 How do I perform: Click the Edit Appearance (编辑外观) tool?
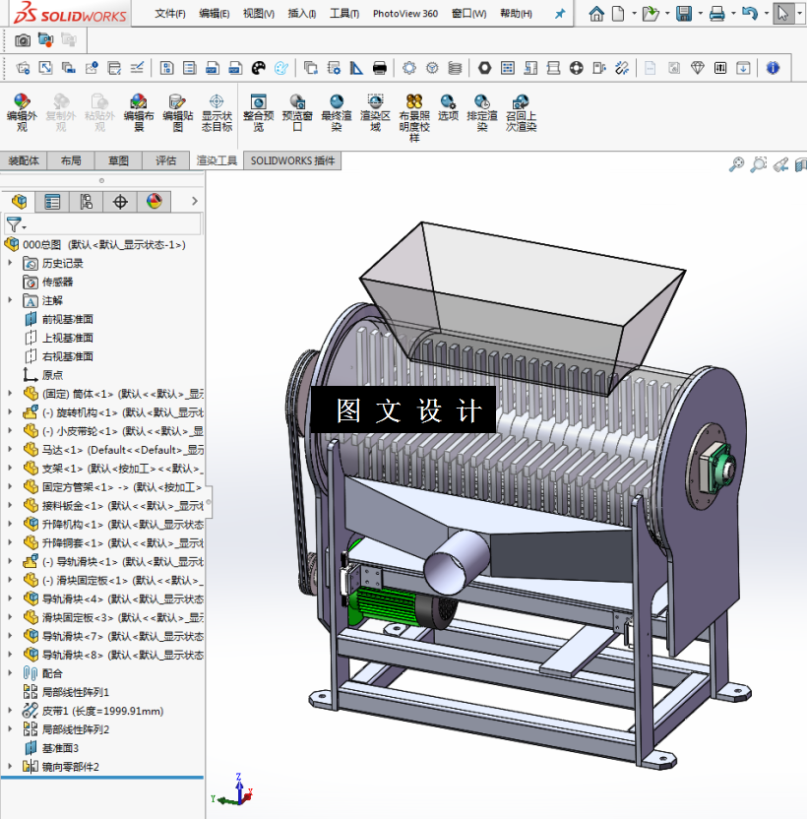(x=22, y=112)
